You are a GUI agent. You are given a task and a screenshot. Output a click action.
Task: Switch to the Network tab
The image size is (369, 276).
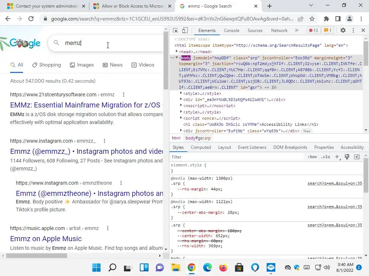(279, 31)
